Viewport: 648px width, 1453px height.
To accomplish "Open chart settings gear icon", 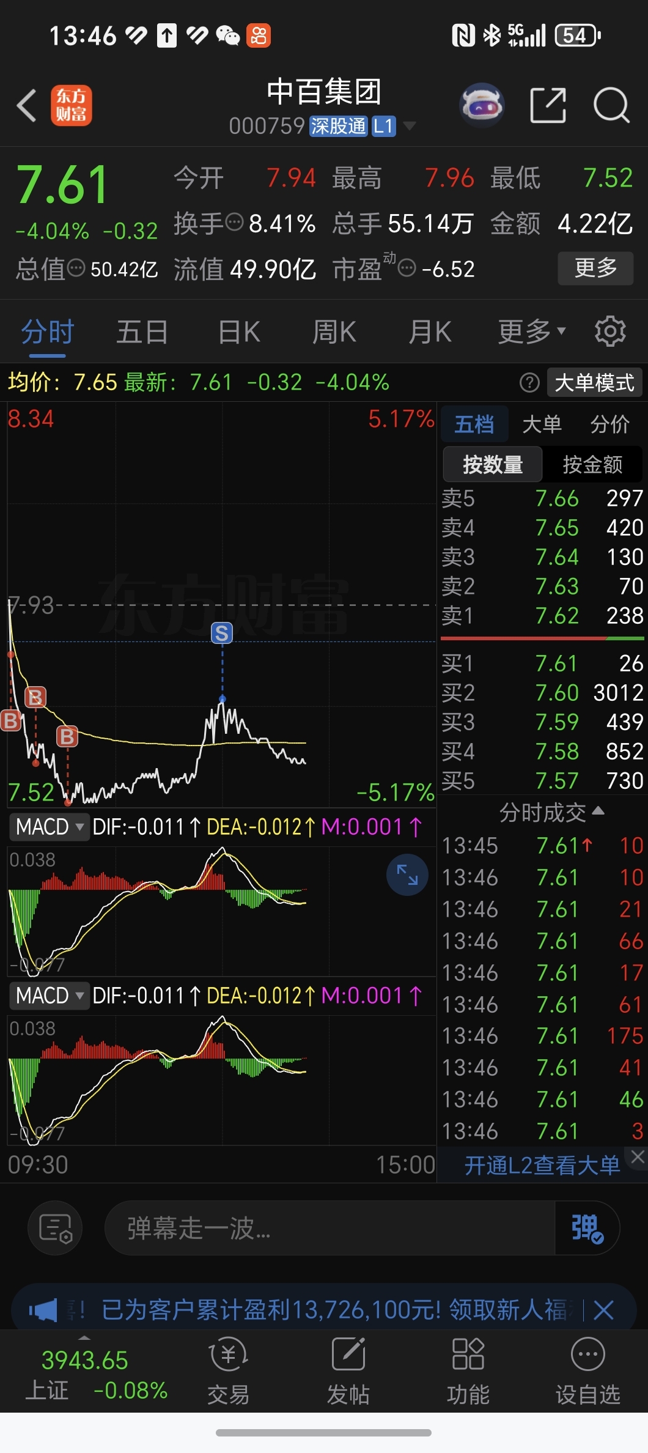I will tap(610, 332).
